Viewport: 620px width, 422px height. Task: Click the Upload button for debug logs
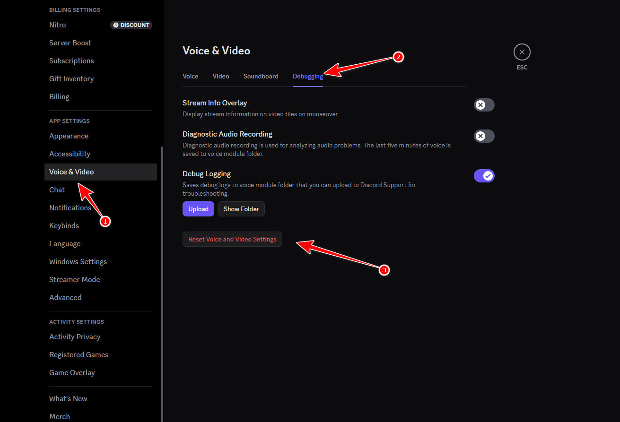198,209
